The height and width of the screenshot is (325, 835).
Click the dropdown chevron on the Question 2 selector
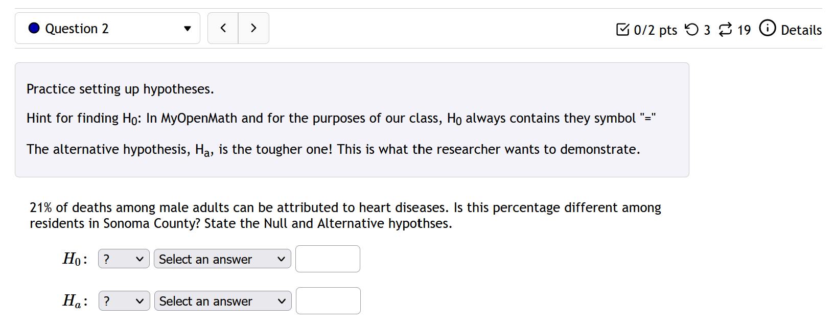187,29
